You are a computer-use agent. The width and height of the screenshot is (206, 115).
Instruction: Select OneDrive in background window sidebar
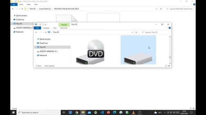(19, 19)
